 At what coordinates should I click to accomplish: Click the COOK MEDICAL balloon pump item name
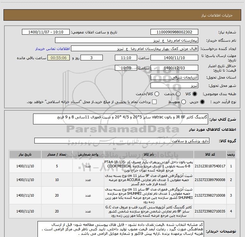pyautogui.click(x=149, y=166)
